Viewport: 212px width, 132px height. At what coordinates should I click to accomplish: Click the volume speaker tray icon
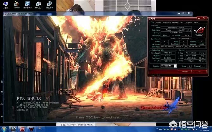189,129
